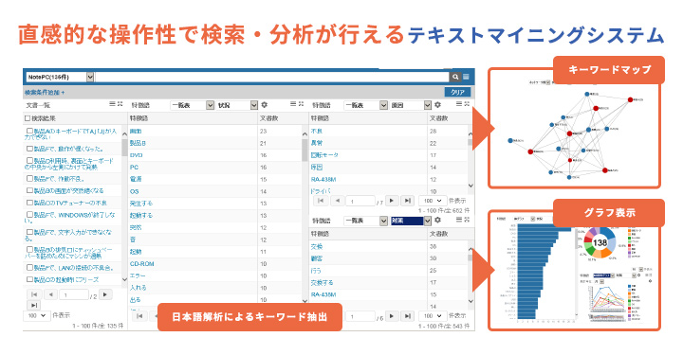
Task: Open the 一覧表 dropdown in the 対策 panel
Action: point(365,221)
